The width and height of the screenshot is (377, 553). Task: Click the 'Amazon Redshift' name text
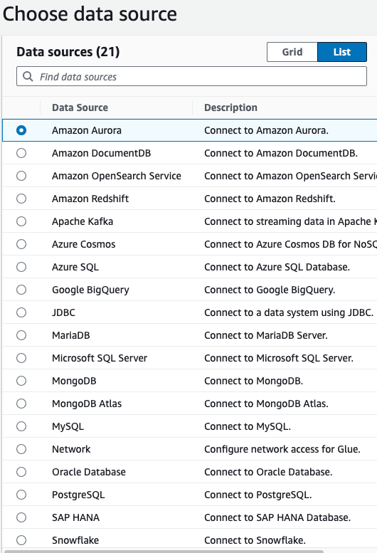90,199
